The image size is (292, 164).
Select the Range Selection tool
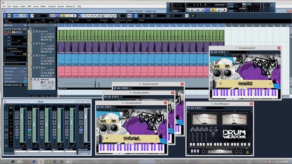point(83,16)
